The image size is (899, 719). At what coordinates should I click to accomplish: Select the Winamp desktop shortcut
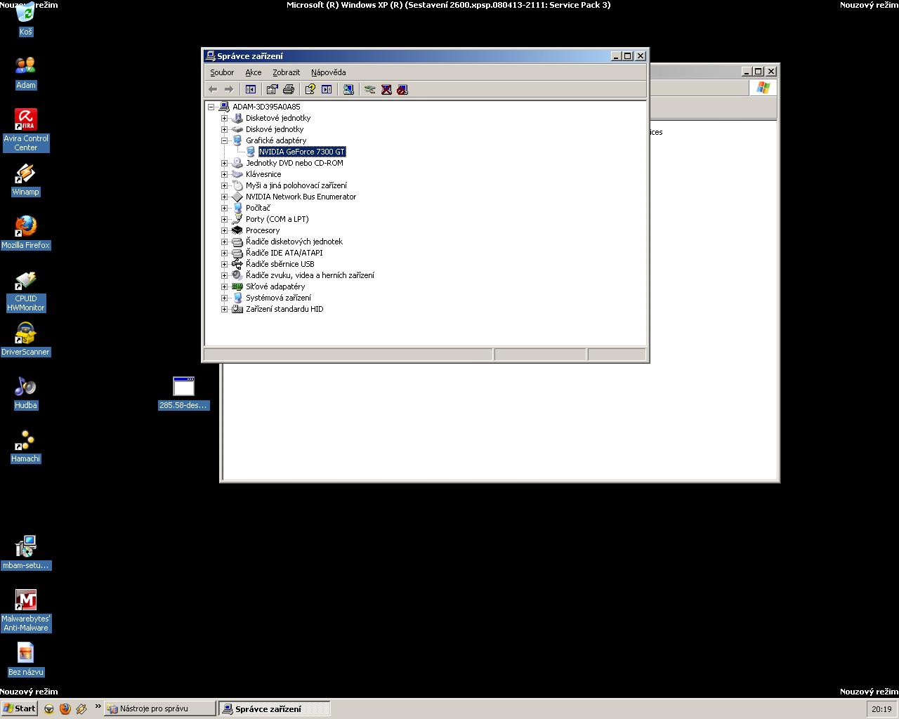click(x=26, y=179)
